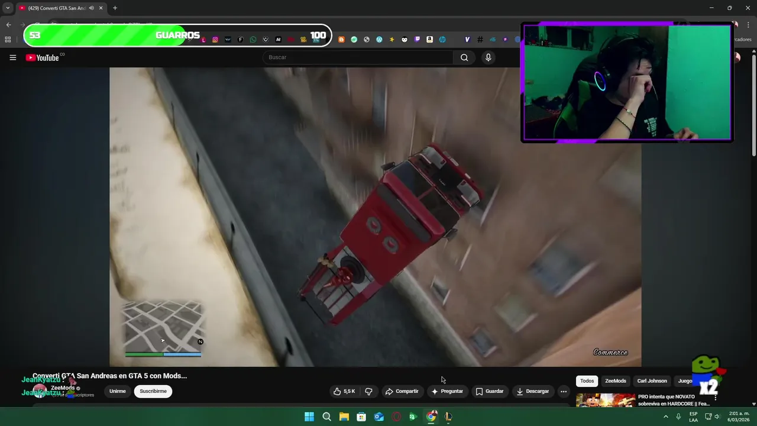Open the 'PRO intenta que NOVATO' title
This screenshot has height=426, width=757.
coord(674,400)
